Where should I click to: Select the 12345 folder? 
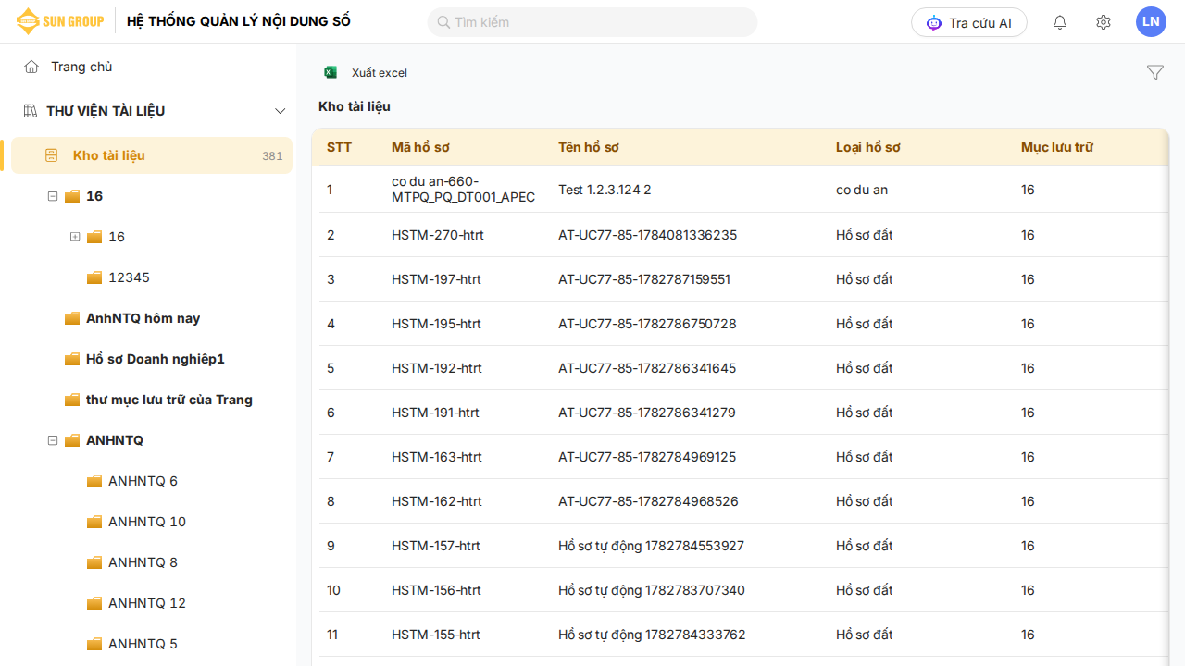[129, 277]
